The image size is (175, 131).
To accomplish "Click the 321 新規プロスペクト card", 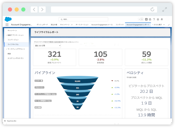I will 55,57.
